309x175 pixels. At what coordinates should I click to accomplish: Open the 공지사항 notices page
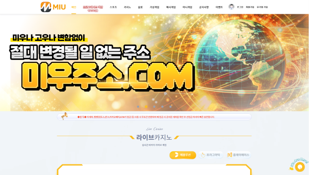[204, 7]
